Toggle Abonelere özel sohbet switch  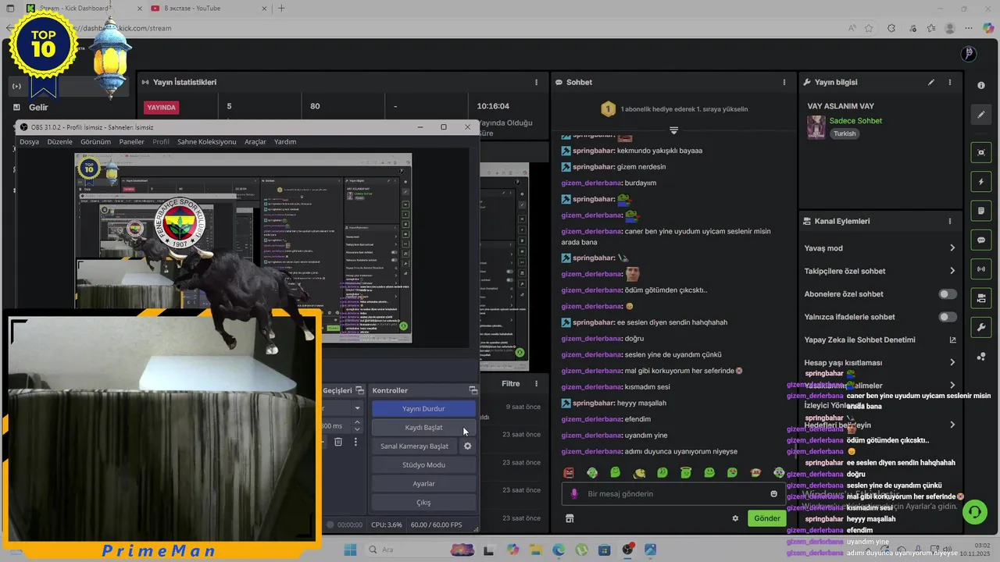click(948, 294)
